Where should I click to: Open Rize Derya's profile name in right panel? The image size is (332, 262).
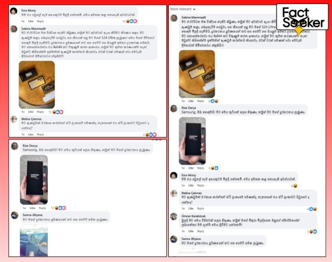(189, 108)
